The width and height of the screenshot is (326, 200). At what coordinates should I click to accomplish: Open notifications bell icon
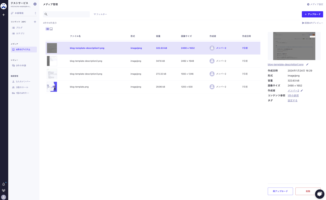tap(4, 184)
